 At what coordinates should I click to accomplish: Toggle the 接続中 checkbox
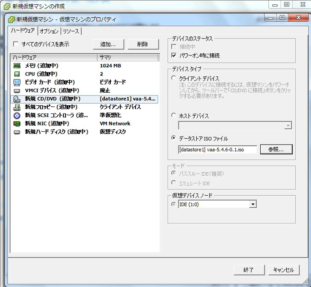tap(174, 46)
